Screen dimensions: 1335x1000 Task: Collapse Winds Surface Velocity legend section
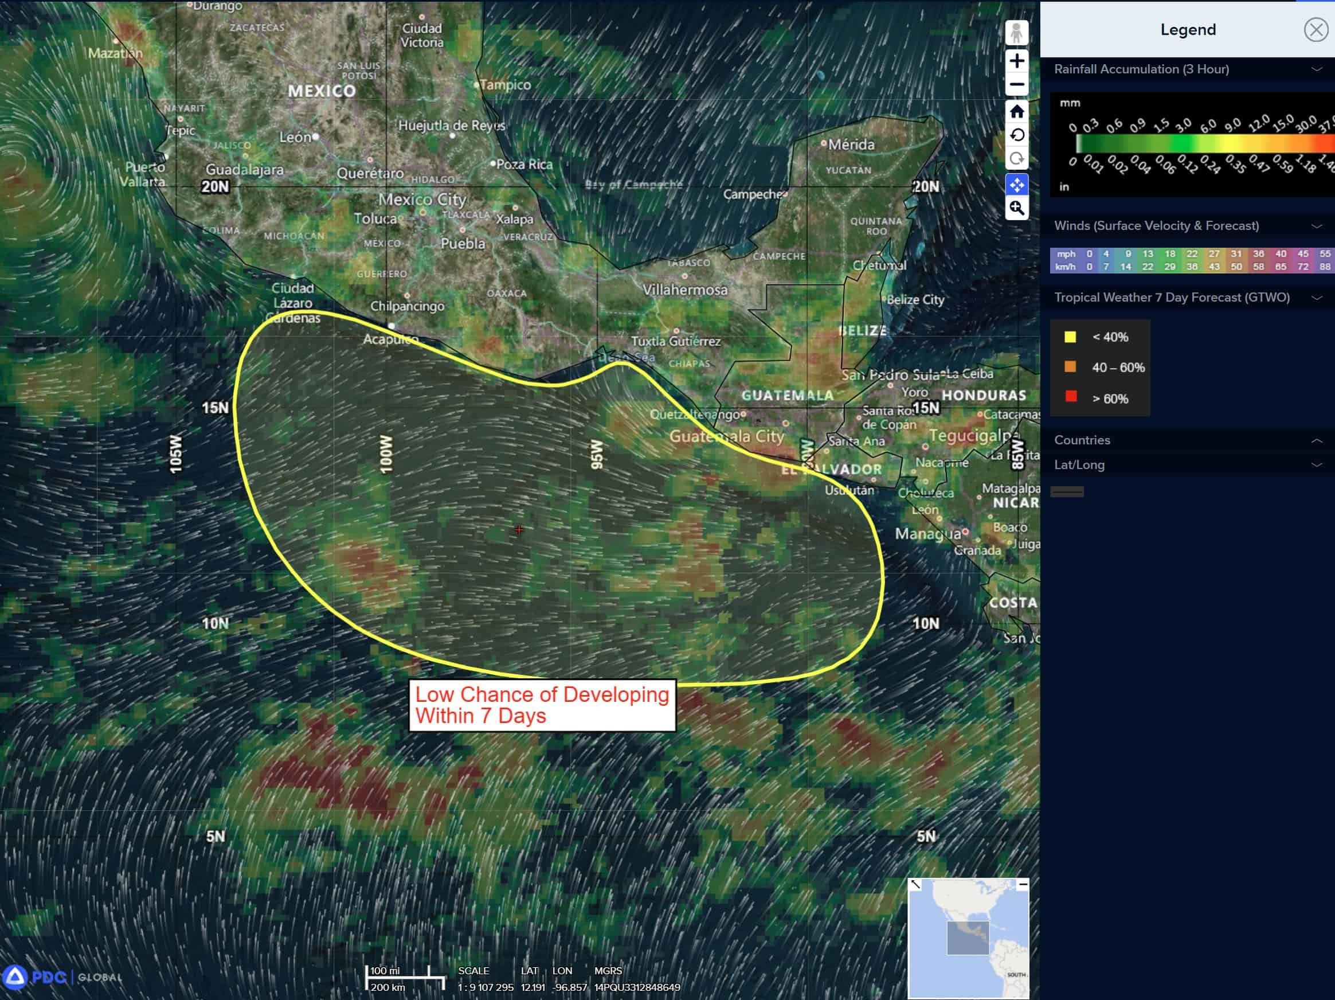click(1316, 226)
